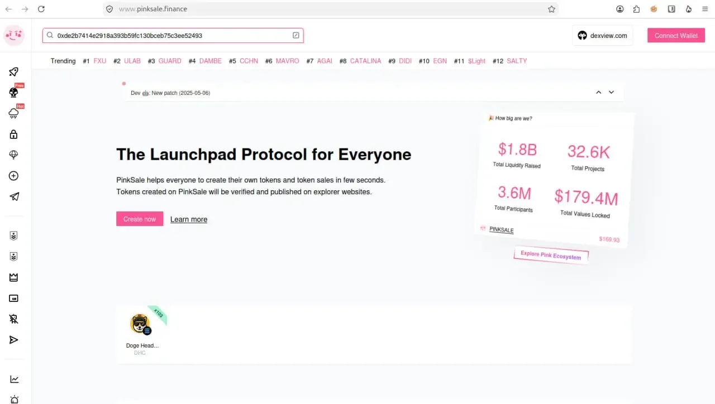Click the send arrow sidebar icon

click(x=14, y=340)
